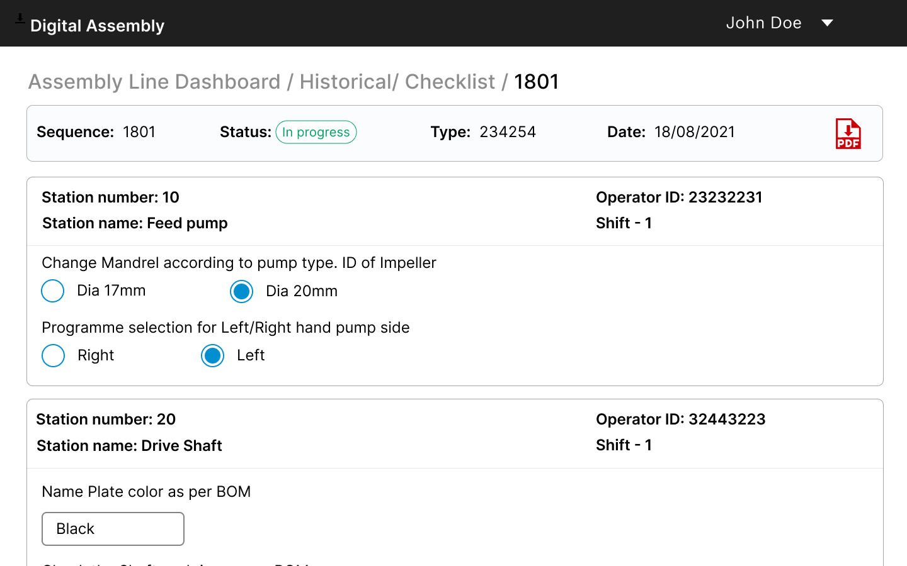
Task: Click the PDF export icon
Action: [x=848, y=133]
